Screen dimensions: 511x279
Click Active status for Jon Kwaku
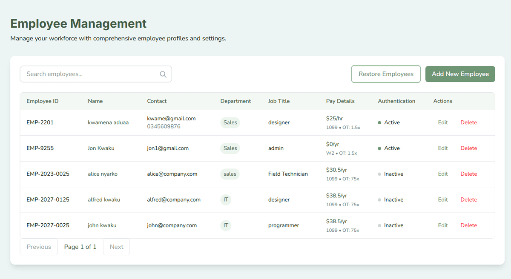pyautogui.click(x=389, y=148)
